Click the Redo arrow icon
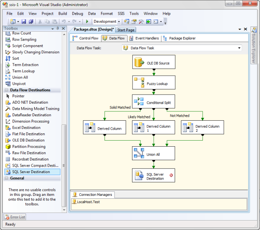260x230 pixels. (x=74, y=22)
